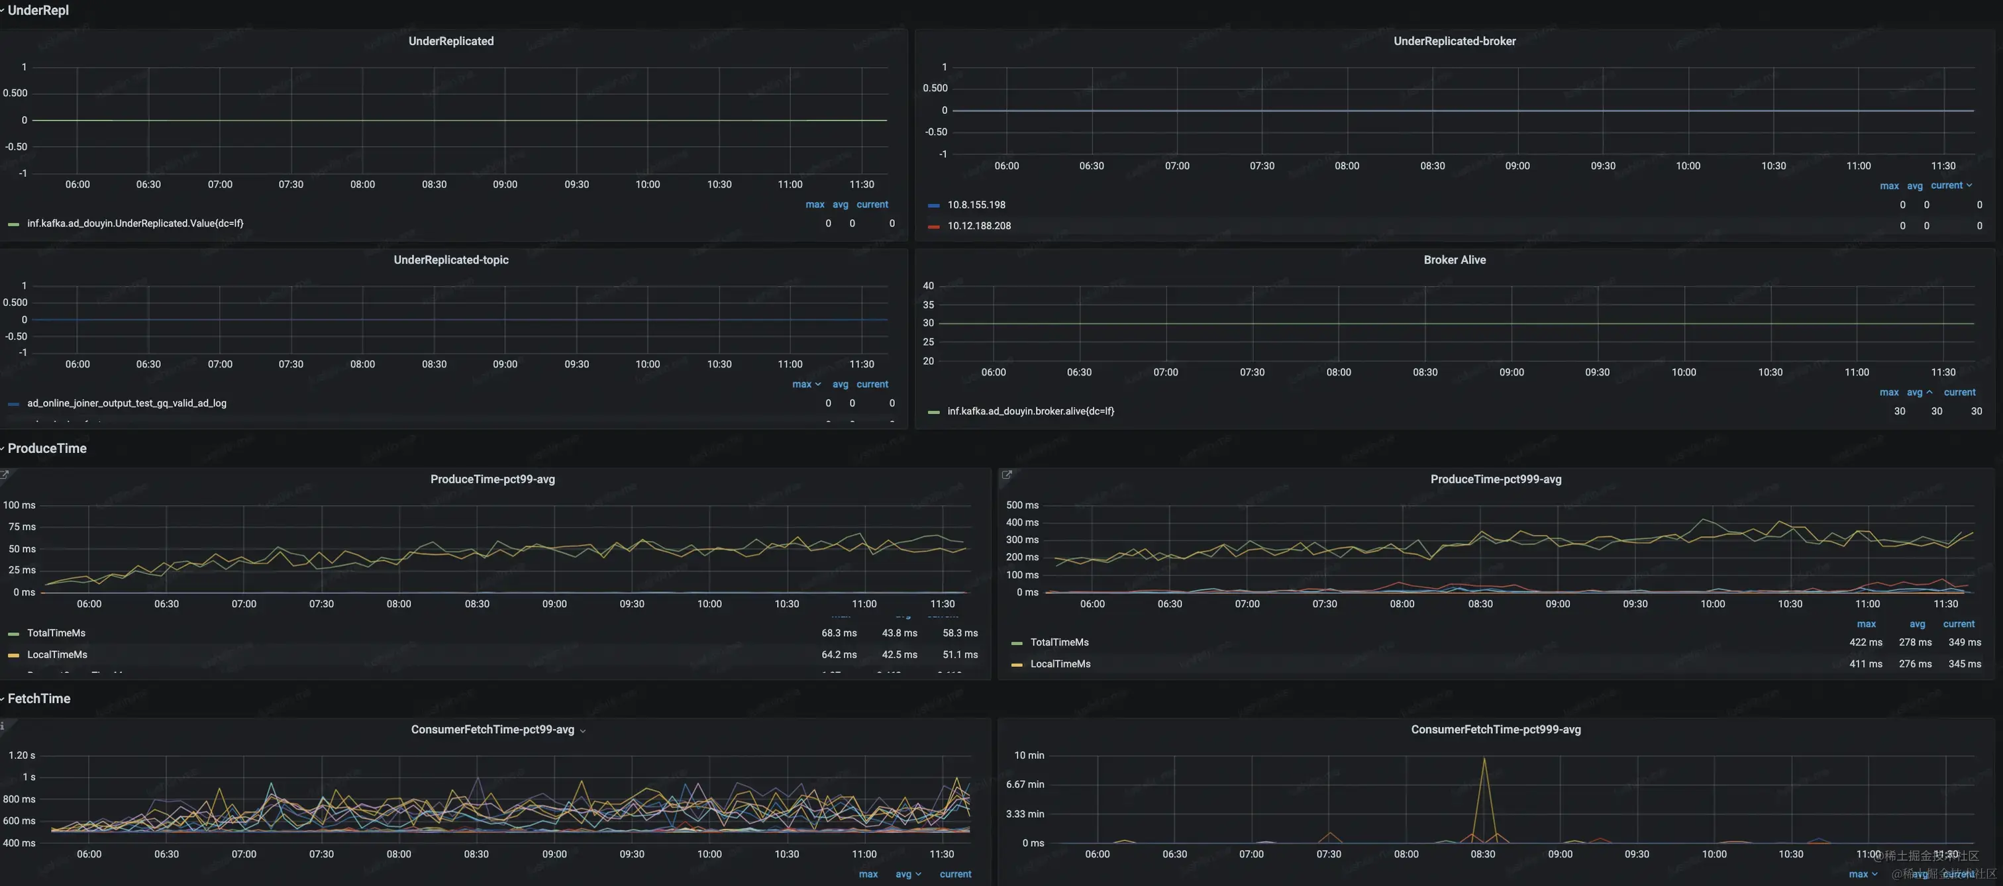Image resolution: width=2003 pixels, height=886 pixels.
Task: Open the ConsumerFetchTime-pct99-avg panel title menu
Action: [x=493, y=729]
